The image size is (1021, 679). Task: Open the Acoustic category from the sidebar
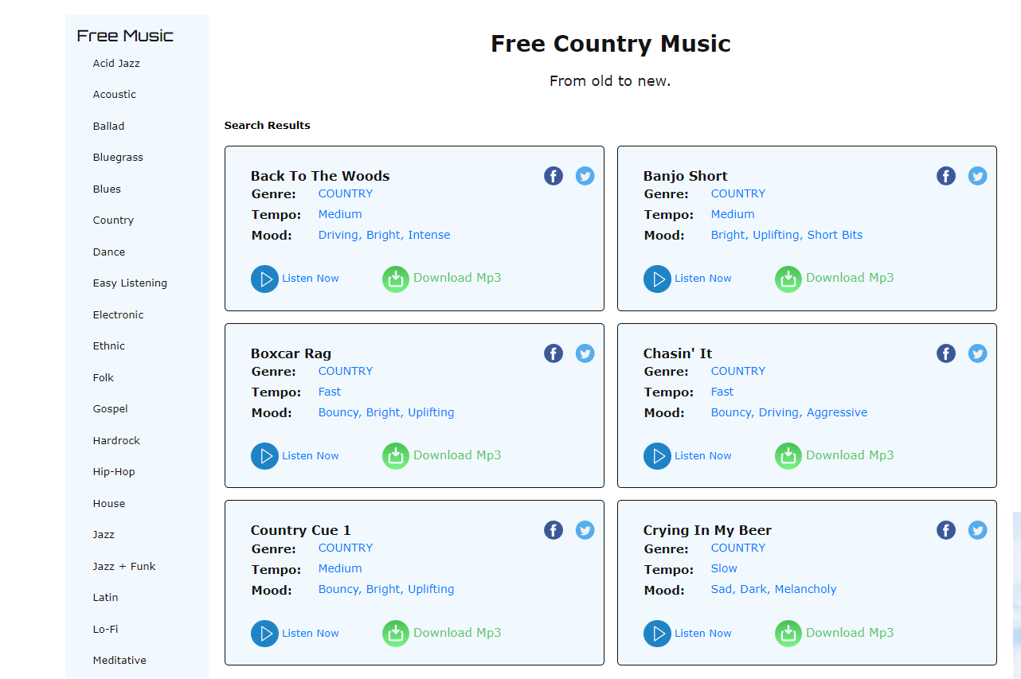(x=114, y=94)
